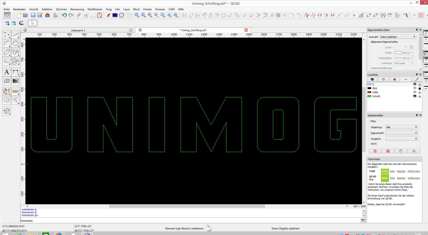Toggle visibility of the Bild layer
Viewport: 428px width, 235px height.
pos(415,88)
